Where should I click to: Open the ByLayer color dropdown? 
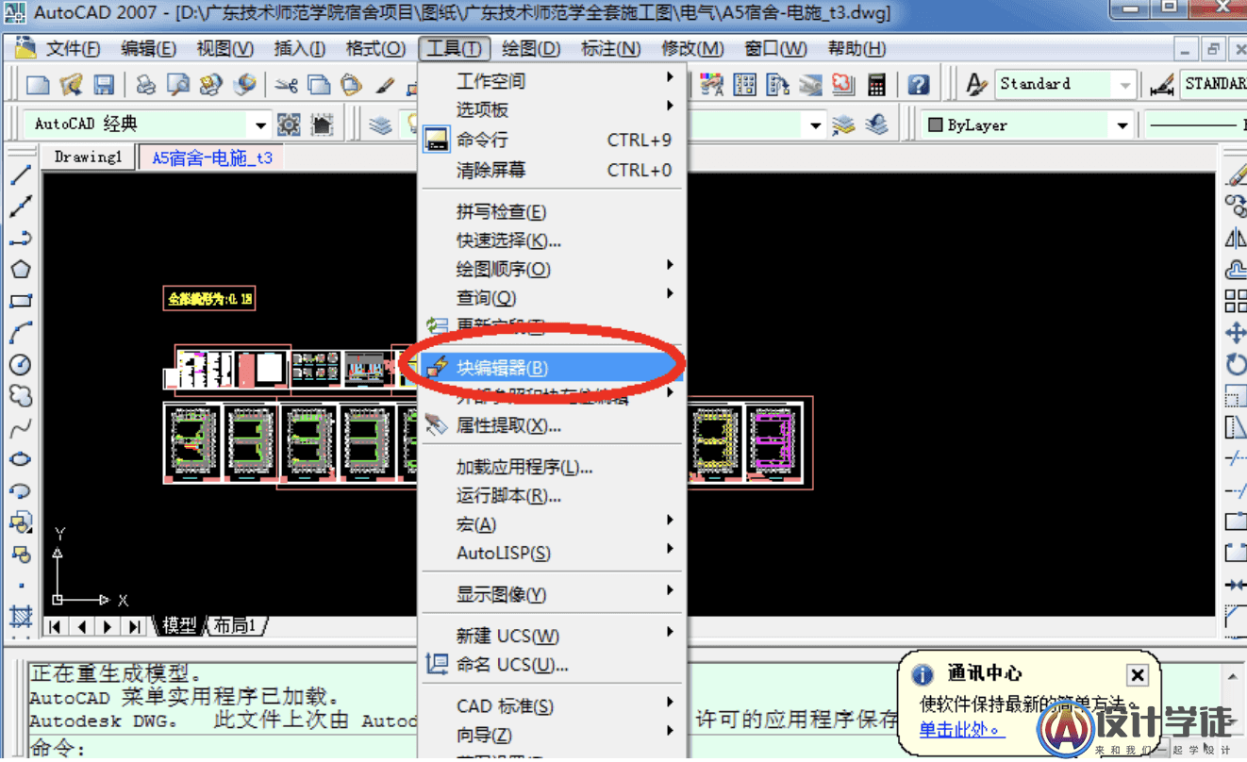coord(1122,124)
